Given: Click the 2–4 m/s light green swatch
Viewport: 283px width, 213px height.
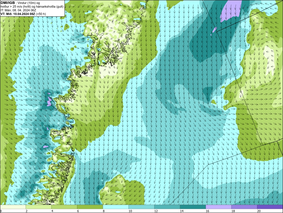Looking at the screenshot, I should (x=38, y=207).
